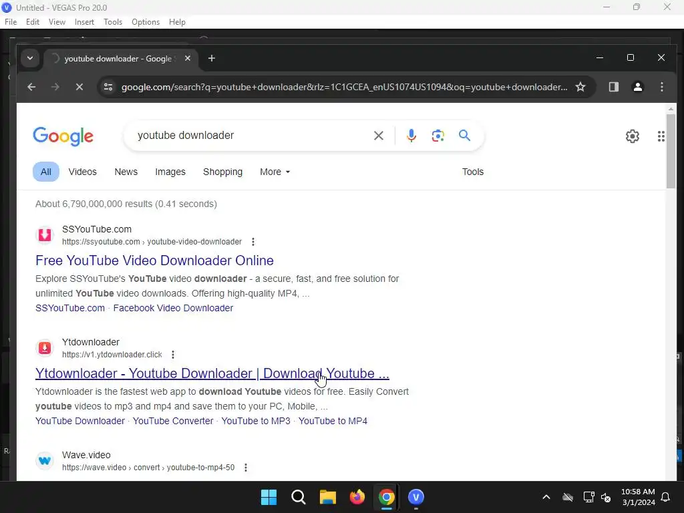
Task: Click the address bar URL
Action: click(344, 87)
